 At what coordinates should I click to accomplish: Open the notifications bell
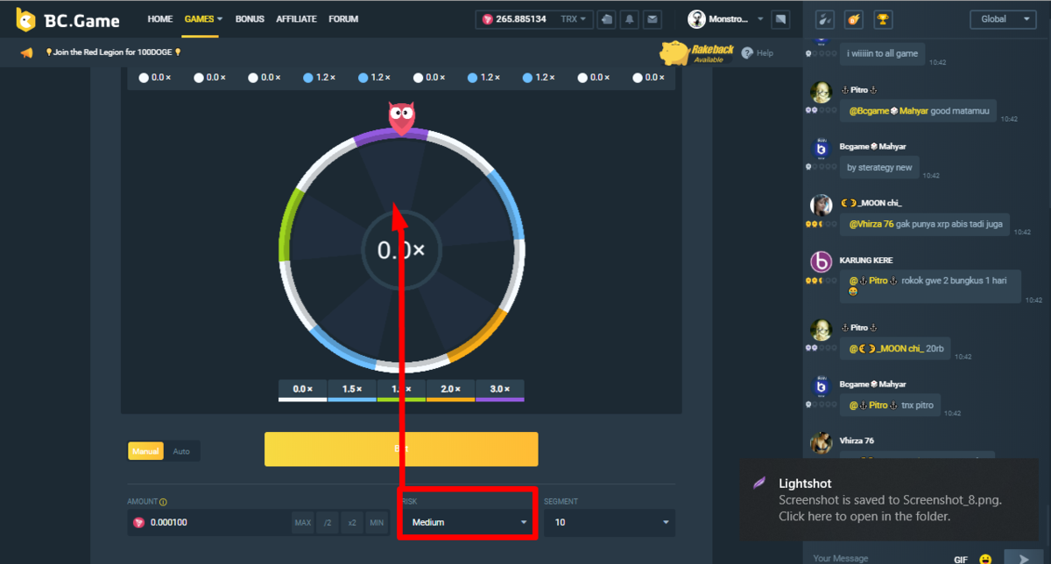[x=630, y=19]
